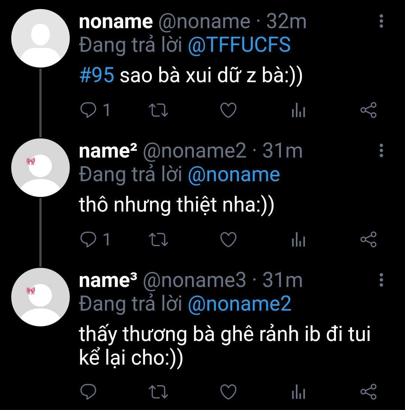The height and width of the screenshot is (410, 405).
Task: Open name² profile picture with pink bow
Action: 40,168
